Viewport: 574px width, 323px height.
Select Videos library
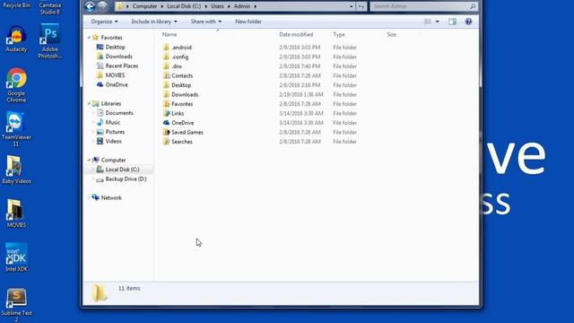point(114,141)
